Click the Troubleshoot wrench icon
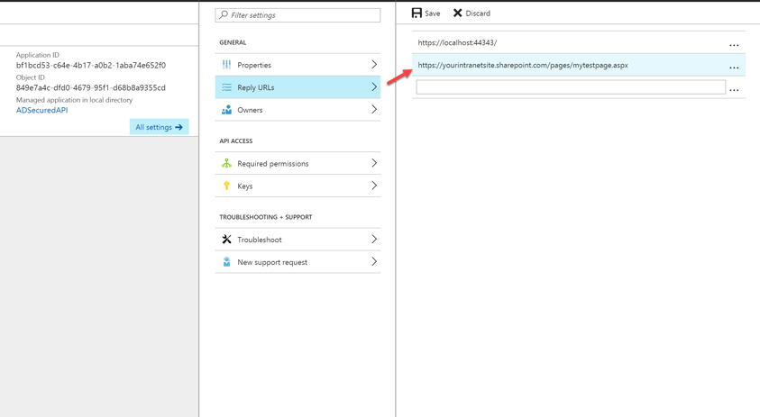 point(226,240)
